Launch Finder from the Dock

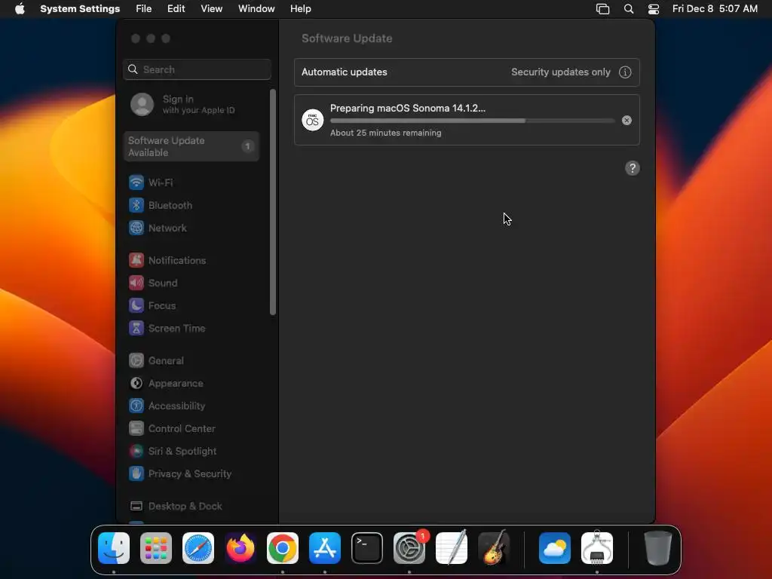point(114,548)
